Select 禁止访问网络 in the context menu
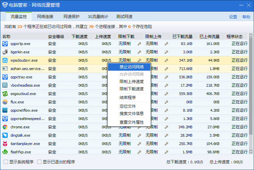254x170 pixels. pyautogui.click(x=132, y=67)
